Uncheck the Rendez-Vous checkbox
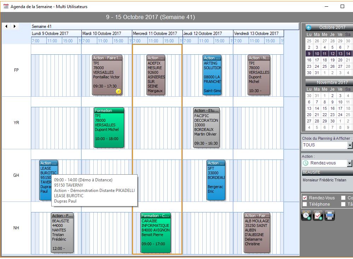 [x=305, y=198]
